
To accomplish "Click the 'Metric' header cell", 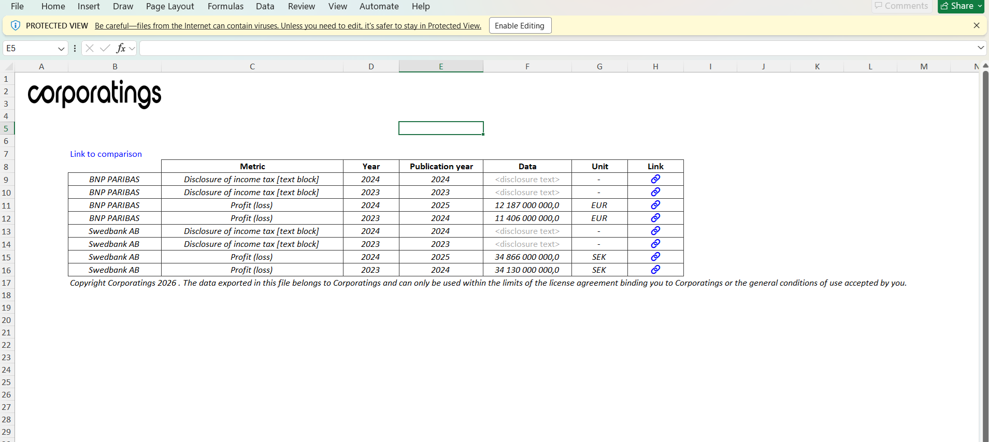I will click(x=252, y=166).
